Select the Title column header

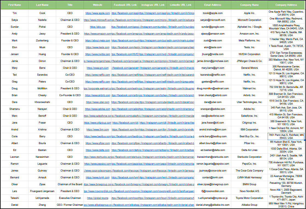click(x=70, y=5)
